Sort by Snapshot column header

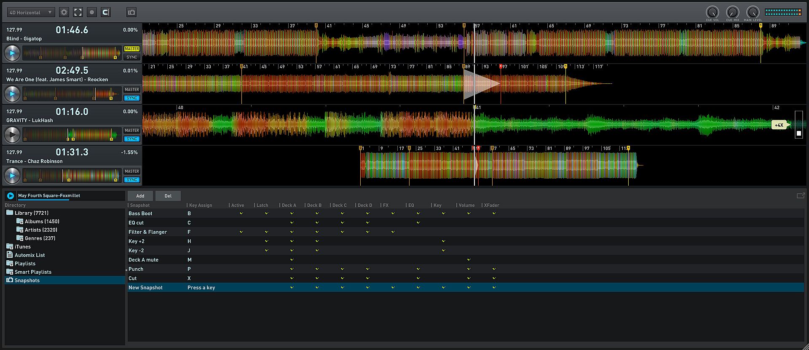point(140,205)
